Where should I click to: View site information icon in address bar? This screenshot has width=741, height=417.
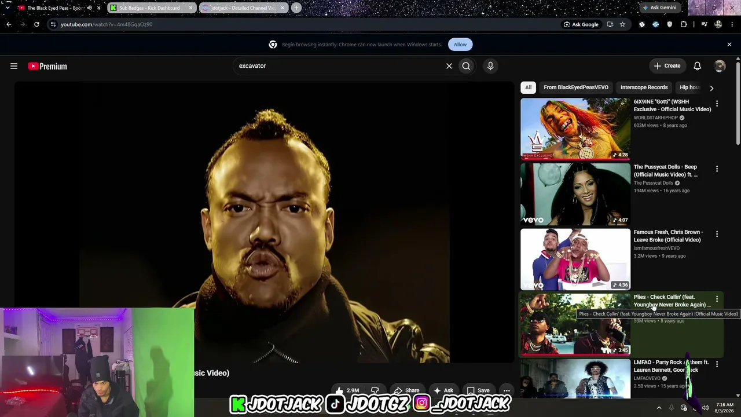[x=53, y=24]
